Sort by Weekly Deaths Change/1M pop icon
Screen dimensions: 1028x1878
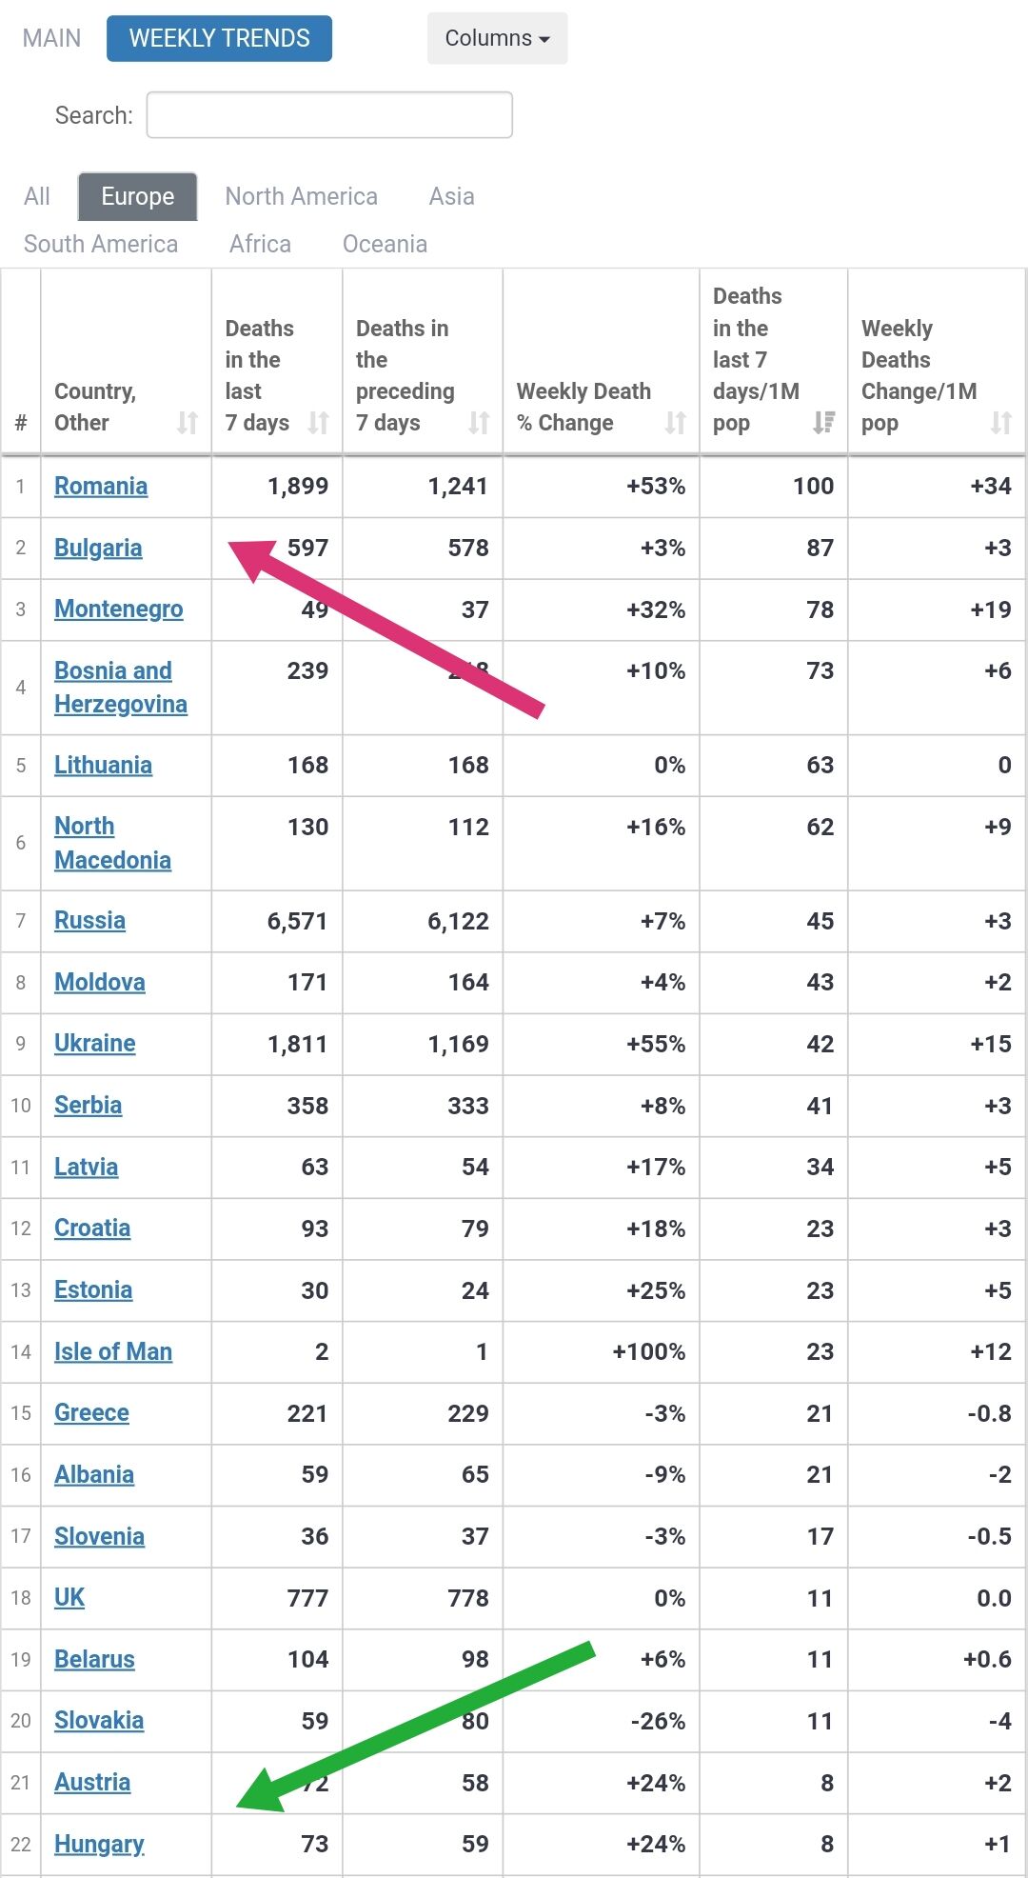(x=1001, y=423)
